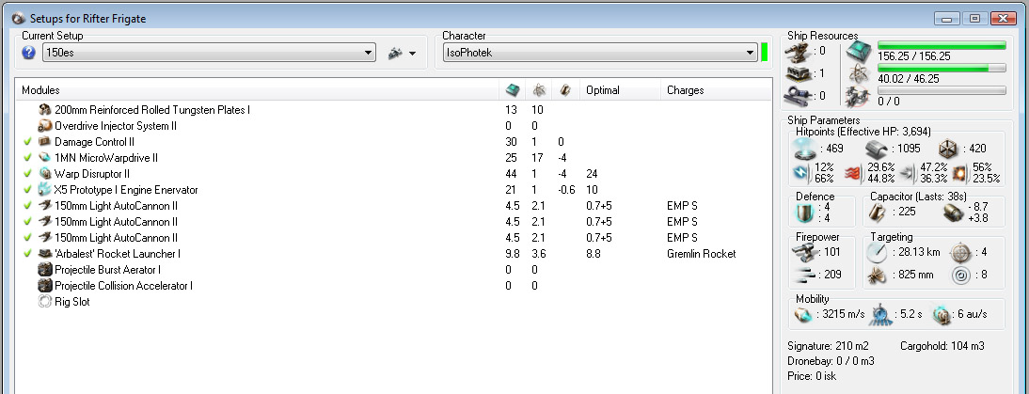The height and width of the screenshot is (394, 1029).
Task: Click the EM resistance icon showing 12%
Action: (x=802, y=172)
